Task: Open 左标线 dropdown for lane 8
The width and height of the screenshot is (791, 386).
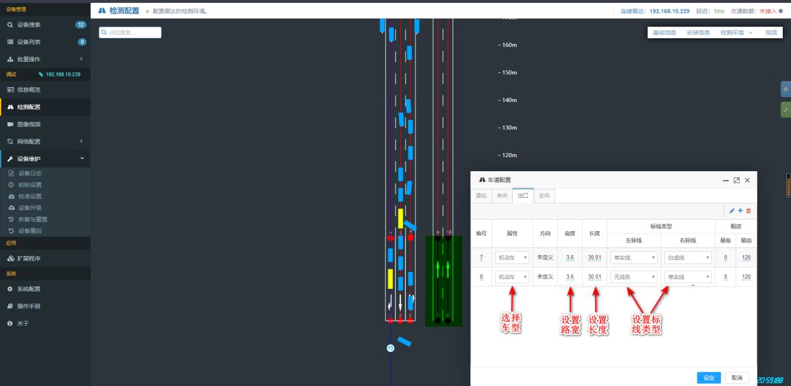Action: (x=634, y=277)
